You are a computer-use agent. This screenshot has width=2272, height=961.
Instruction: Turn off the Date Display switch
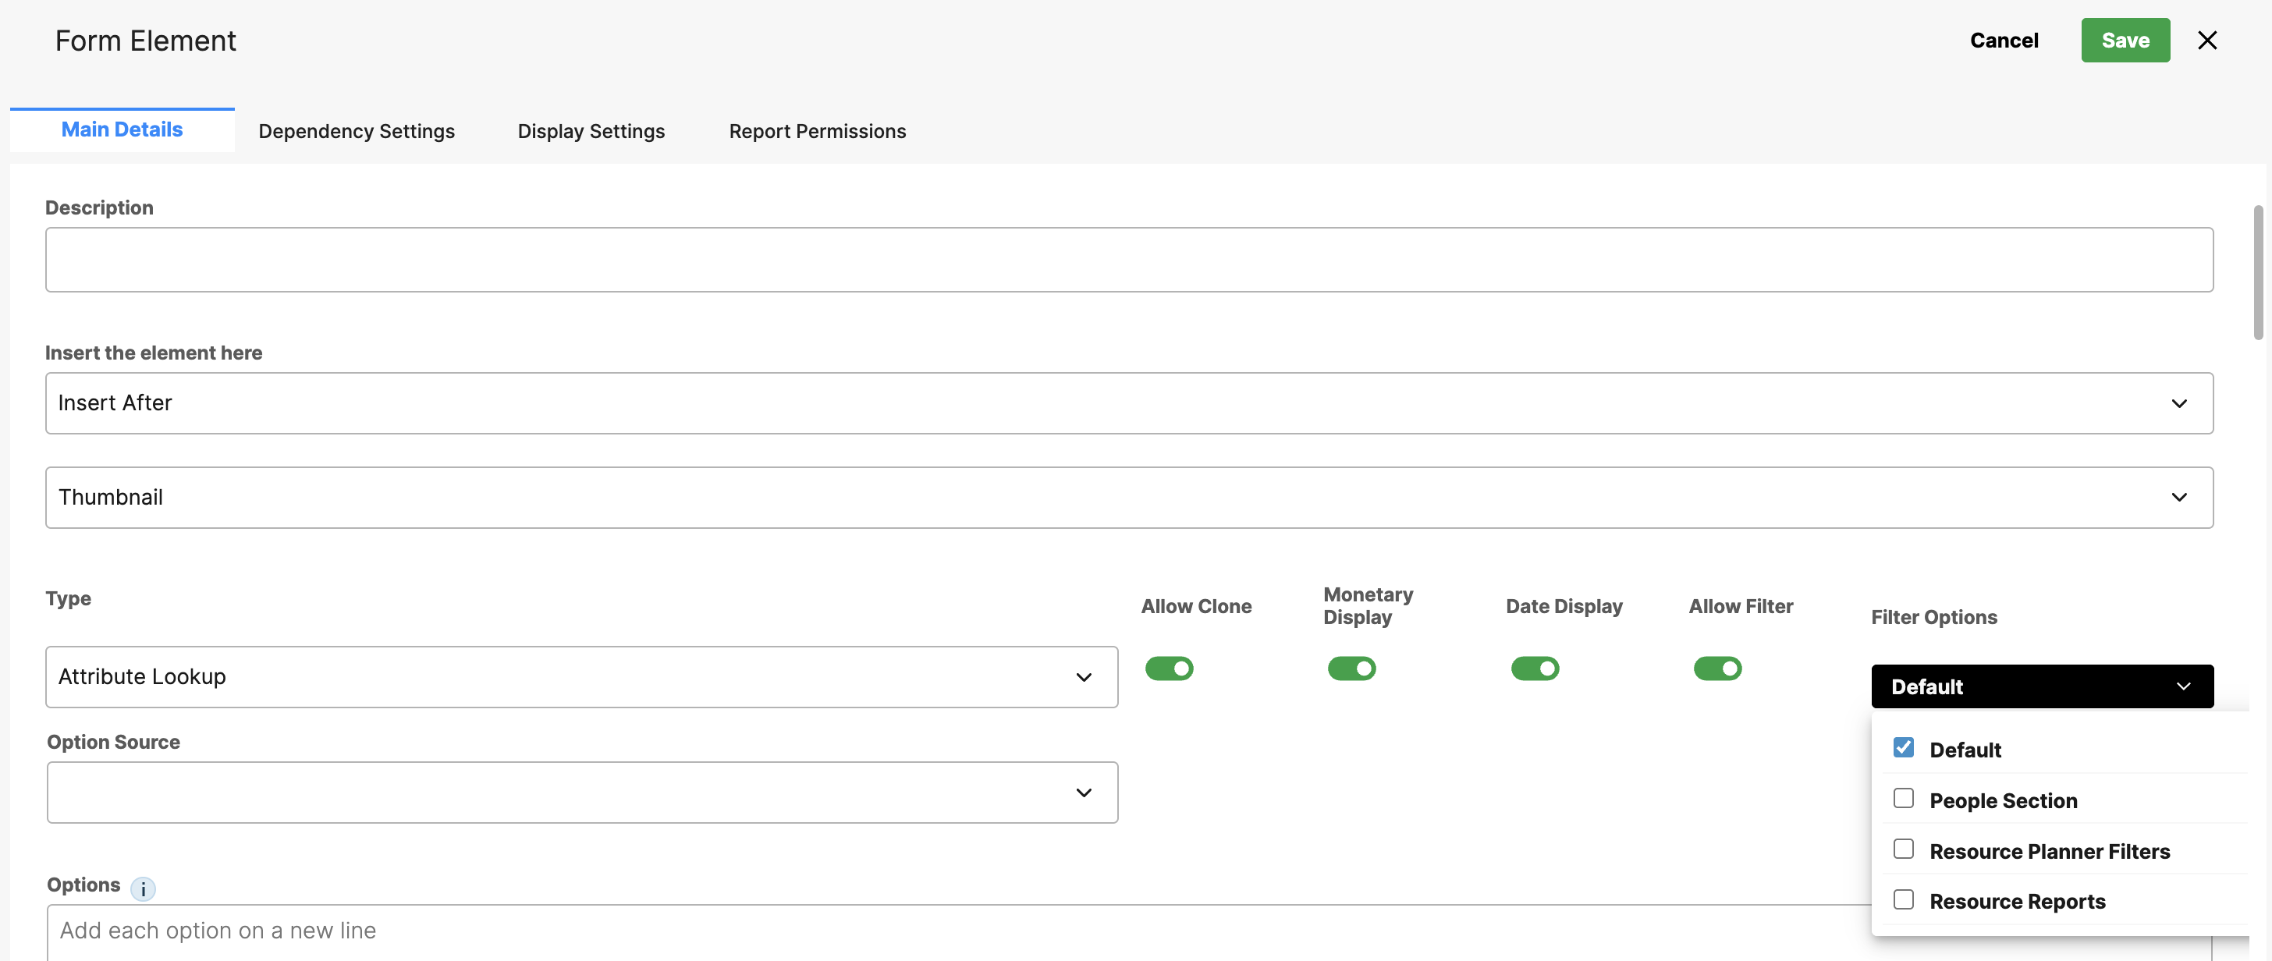[1535, 668]
